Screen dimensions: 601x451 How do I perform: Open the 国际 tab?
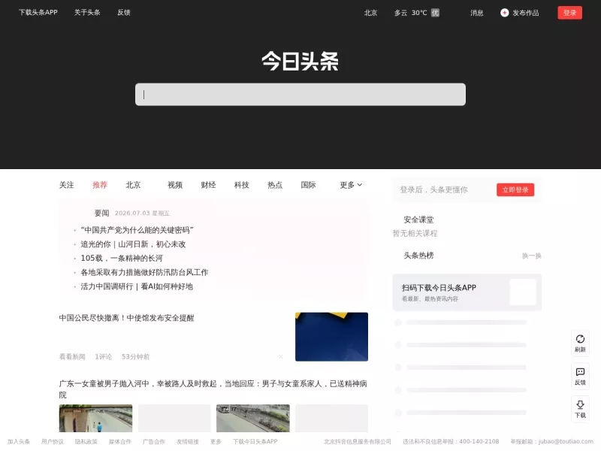[x=308, y=185]
